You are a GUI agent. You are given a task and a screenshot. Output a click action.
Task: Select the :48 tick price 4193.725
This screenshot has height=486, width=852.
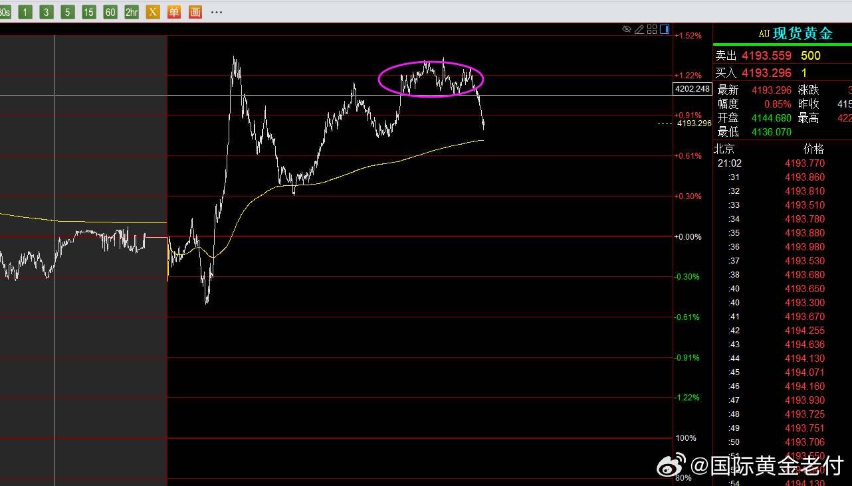click(805, 414)
